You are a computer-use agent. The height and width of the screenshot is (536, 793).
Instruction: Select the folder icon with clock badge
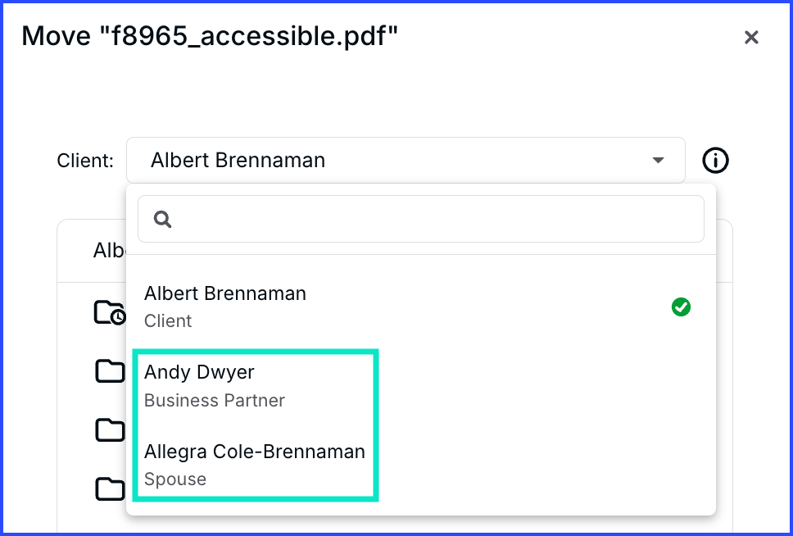coord(110,312)
